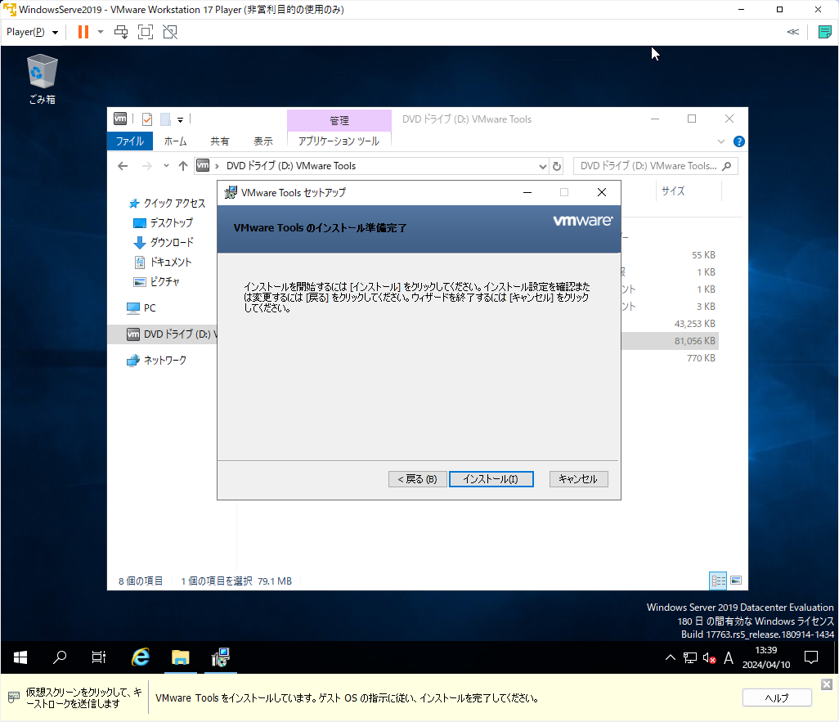Select ダウンロード in navigation pane
The image size is (839, 722).
click(164, 243)
